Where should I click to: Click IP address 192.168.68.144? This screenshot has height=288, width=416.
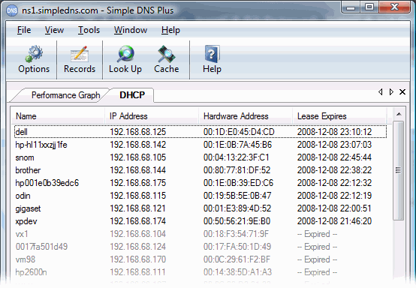[137, 170]
